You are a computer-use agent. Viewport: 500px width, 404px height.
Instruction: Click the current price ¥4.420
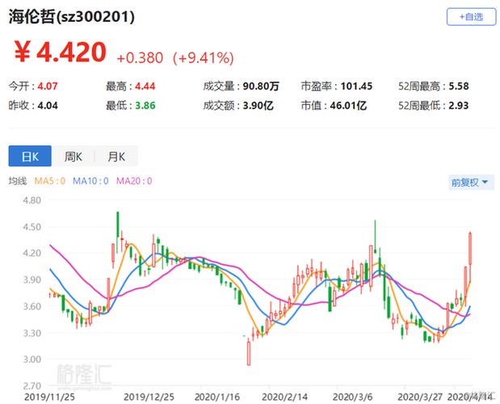pyautogui.click(x=60, y=52)
